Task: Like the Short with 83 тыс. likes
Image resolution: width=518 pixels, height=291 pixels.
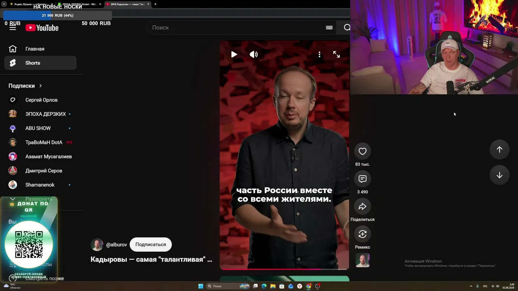Action: pyautogui.click(x=363, y=151)
